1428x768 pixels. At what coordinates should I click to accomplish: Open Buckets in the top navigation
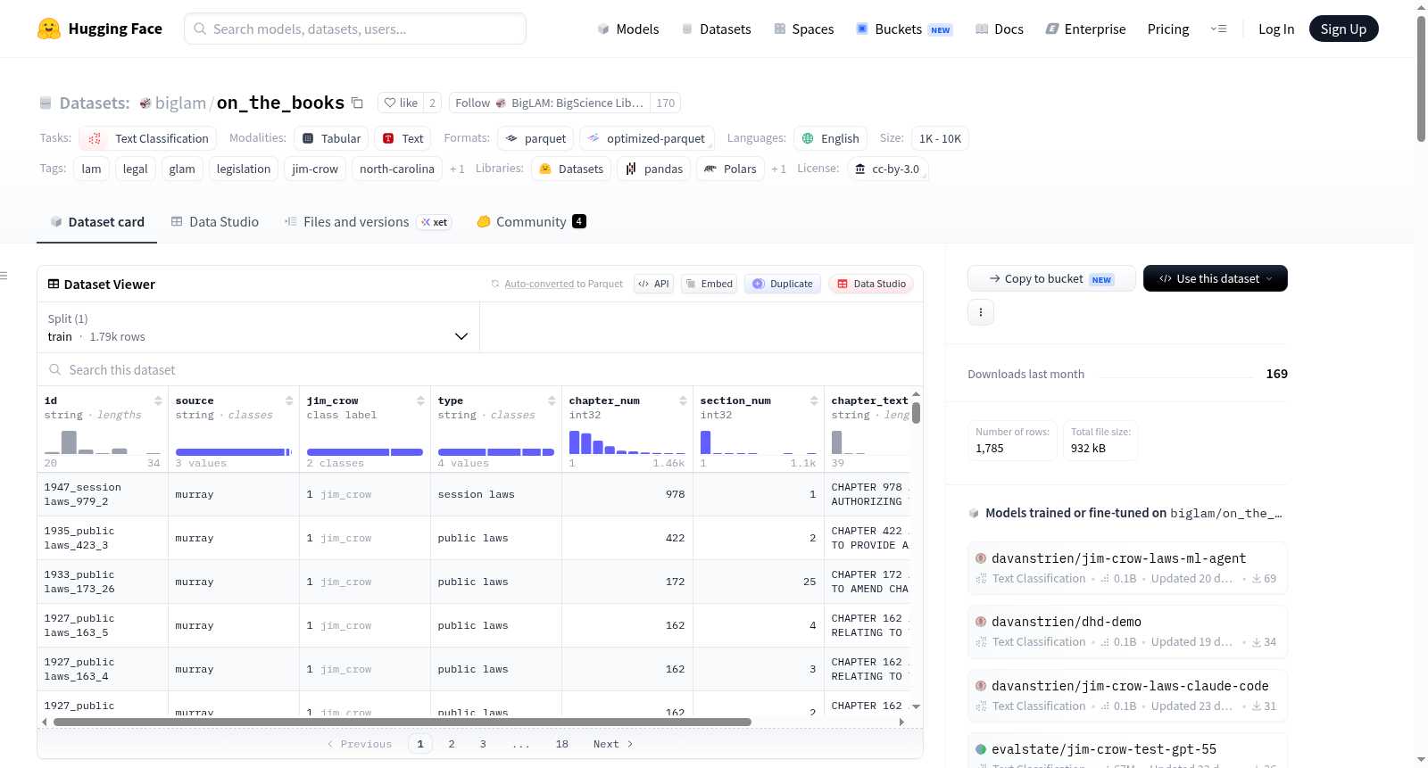click(904, 29)
